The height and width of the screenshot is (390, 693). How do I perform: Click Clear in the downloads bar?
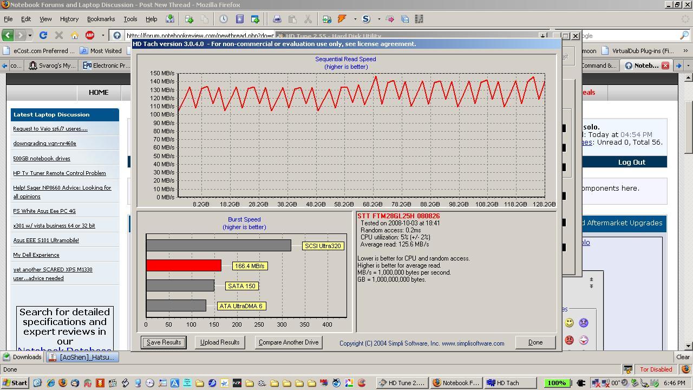[x=683, y=357]
